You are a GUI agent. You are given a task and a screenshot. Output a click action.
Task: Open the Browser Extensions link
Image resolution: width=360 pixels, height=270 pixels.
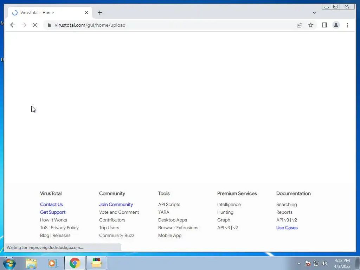[x=178, y=228]
